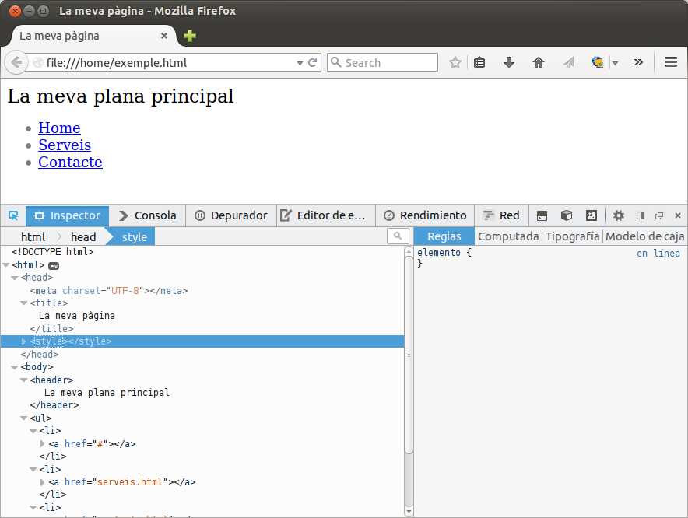The height and width of the screenshot is (518, 688).
Task: Collapse the ul element node
Action: [24, 418]
